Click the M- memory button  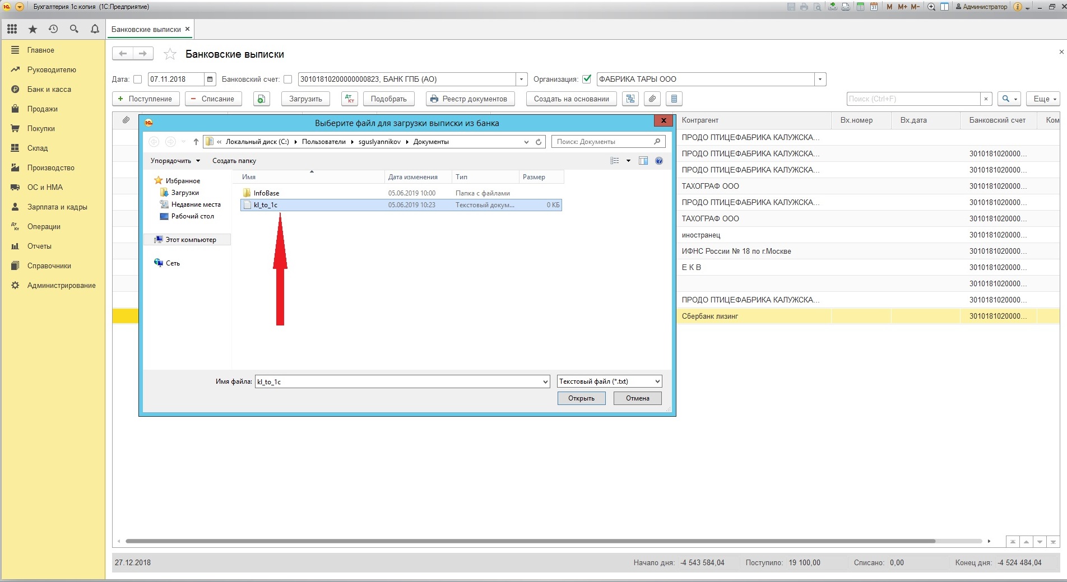point(915,7)
